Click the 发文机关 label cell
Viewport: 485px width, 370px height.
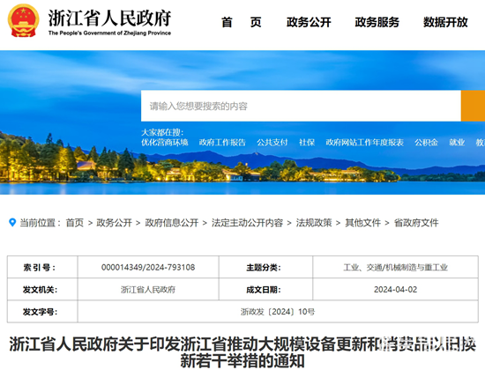(x=42, y=289)
